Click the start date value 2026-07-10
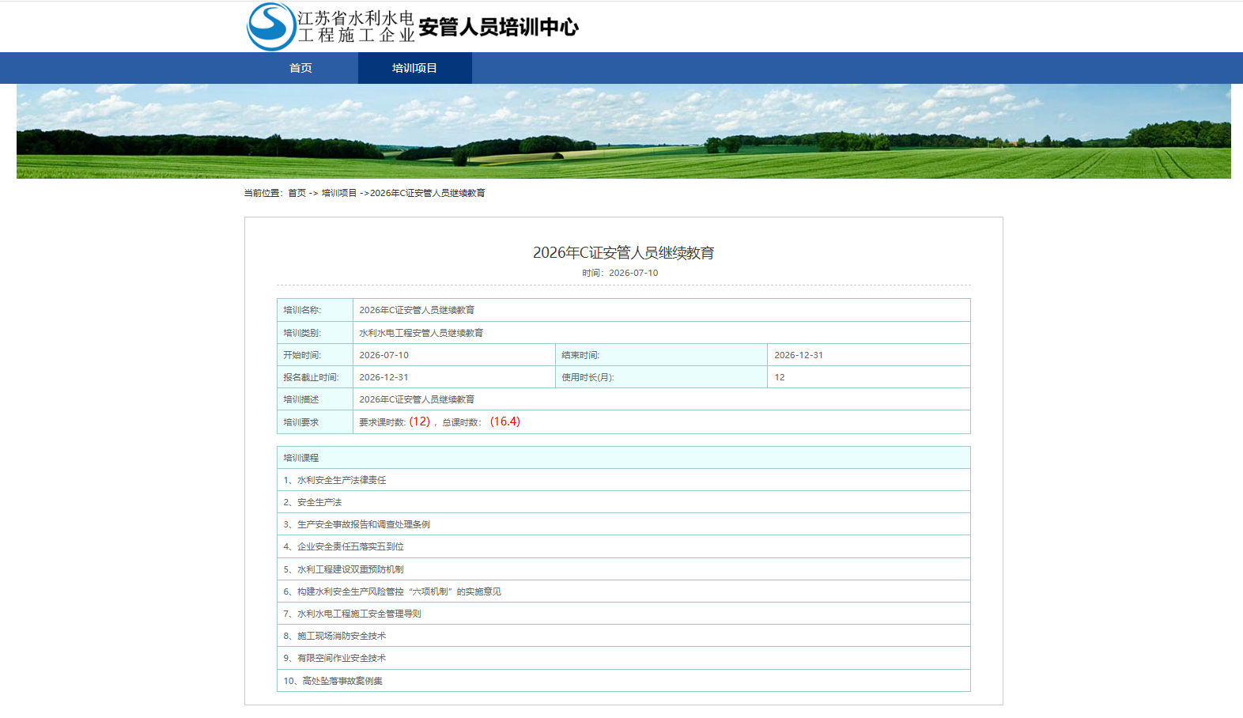This screenshot has height=718, width=1243. click(x=383, y=355)
